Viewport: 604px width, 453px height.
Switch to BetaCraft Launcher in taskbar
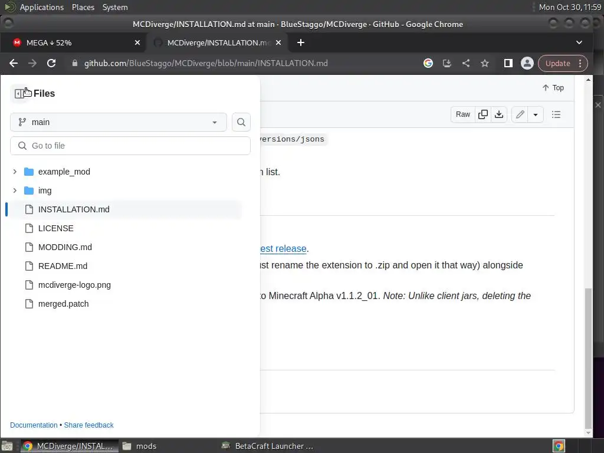pos(268,446)
